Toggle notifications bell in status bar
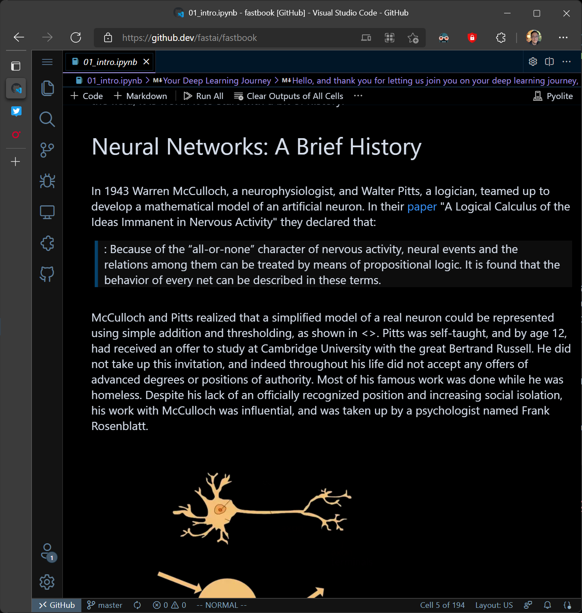 (x=547, y=605)
